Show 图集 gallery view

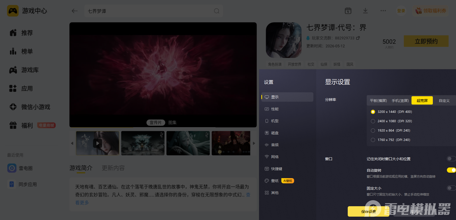pos(172,122)
